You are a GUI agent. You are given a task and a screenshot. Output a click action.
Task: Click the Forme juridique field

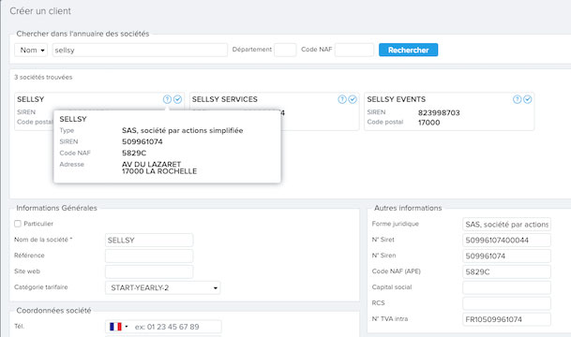pyautogui.click(x=506, y=225)
